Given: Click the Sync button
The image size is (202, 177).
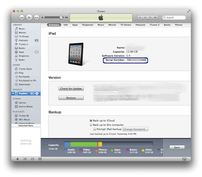Looking at the screenshot, I should [177, 147].
